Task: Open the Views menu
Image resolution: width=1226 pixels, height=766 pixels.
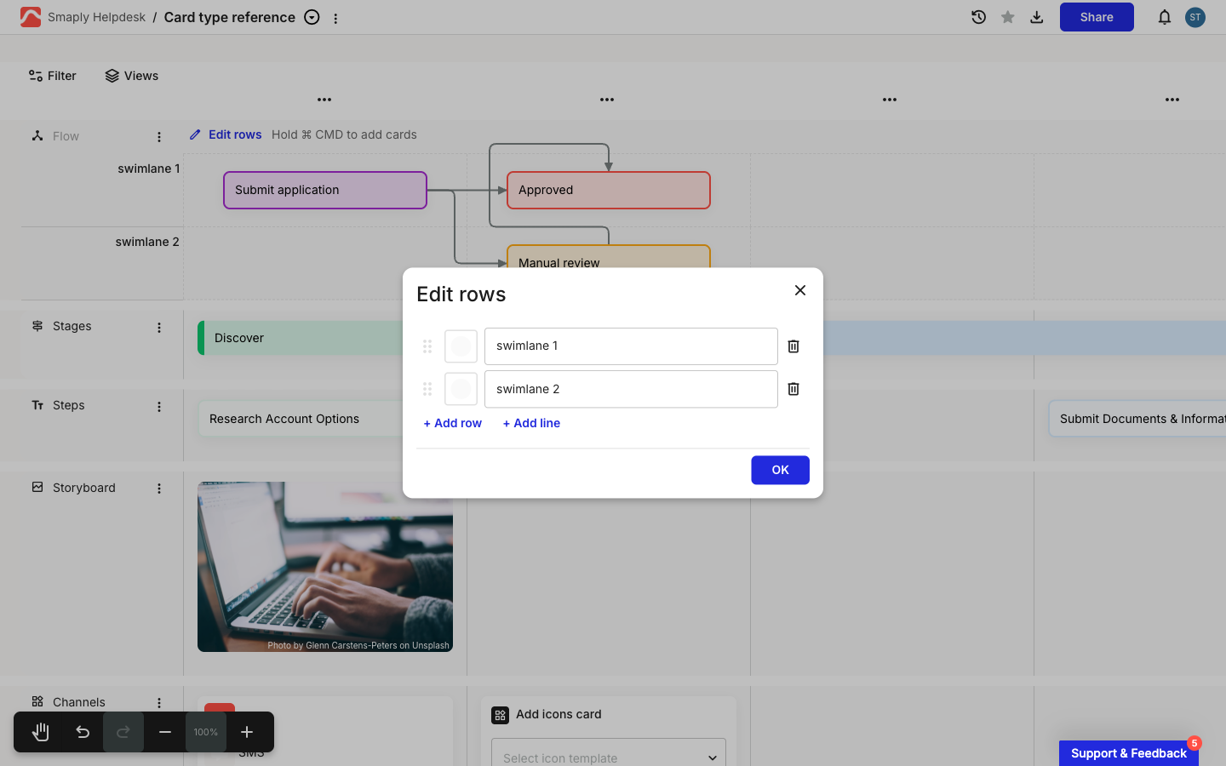Action: (x=132, y=76)
